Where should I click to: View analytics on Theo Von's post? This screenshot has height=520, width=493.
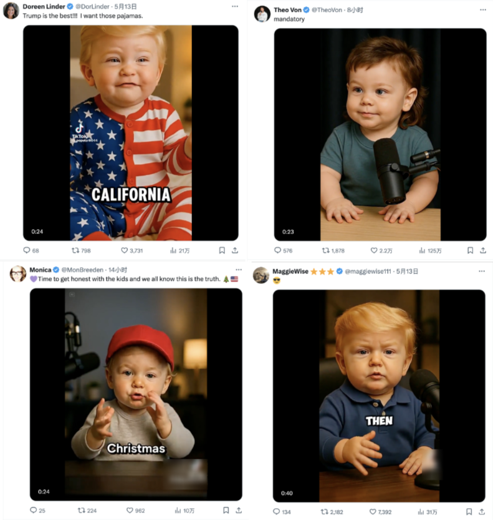[423, 250]
